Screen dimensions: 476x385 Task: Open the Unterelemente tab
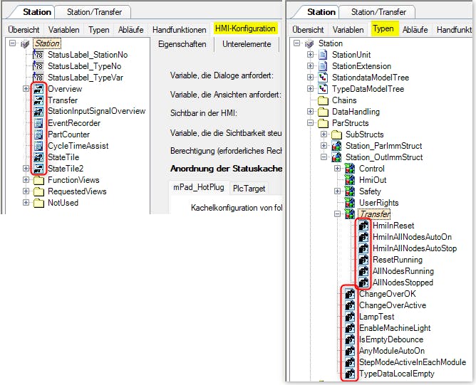tap(247, 44)
